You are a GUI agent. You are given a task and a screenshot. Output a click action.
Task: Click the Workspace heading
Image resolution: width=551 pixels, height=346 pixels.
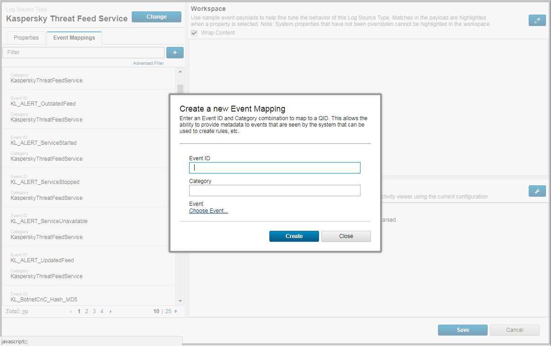208,9
